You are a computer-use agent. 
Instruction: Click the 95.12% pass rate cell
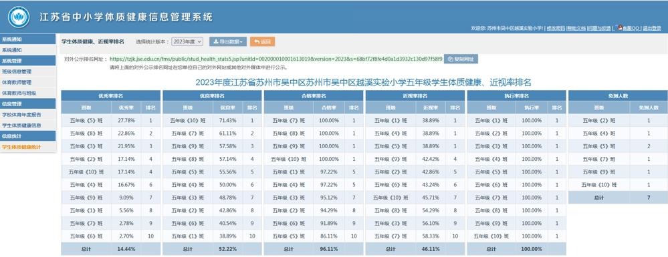tap(328, 198)
